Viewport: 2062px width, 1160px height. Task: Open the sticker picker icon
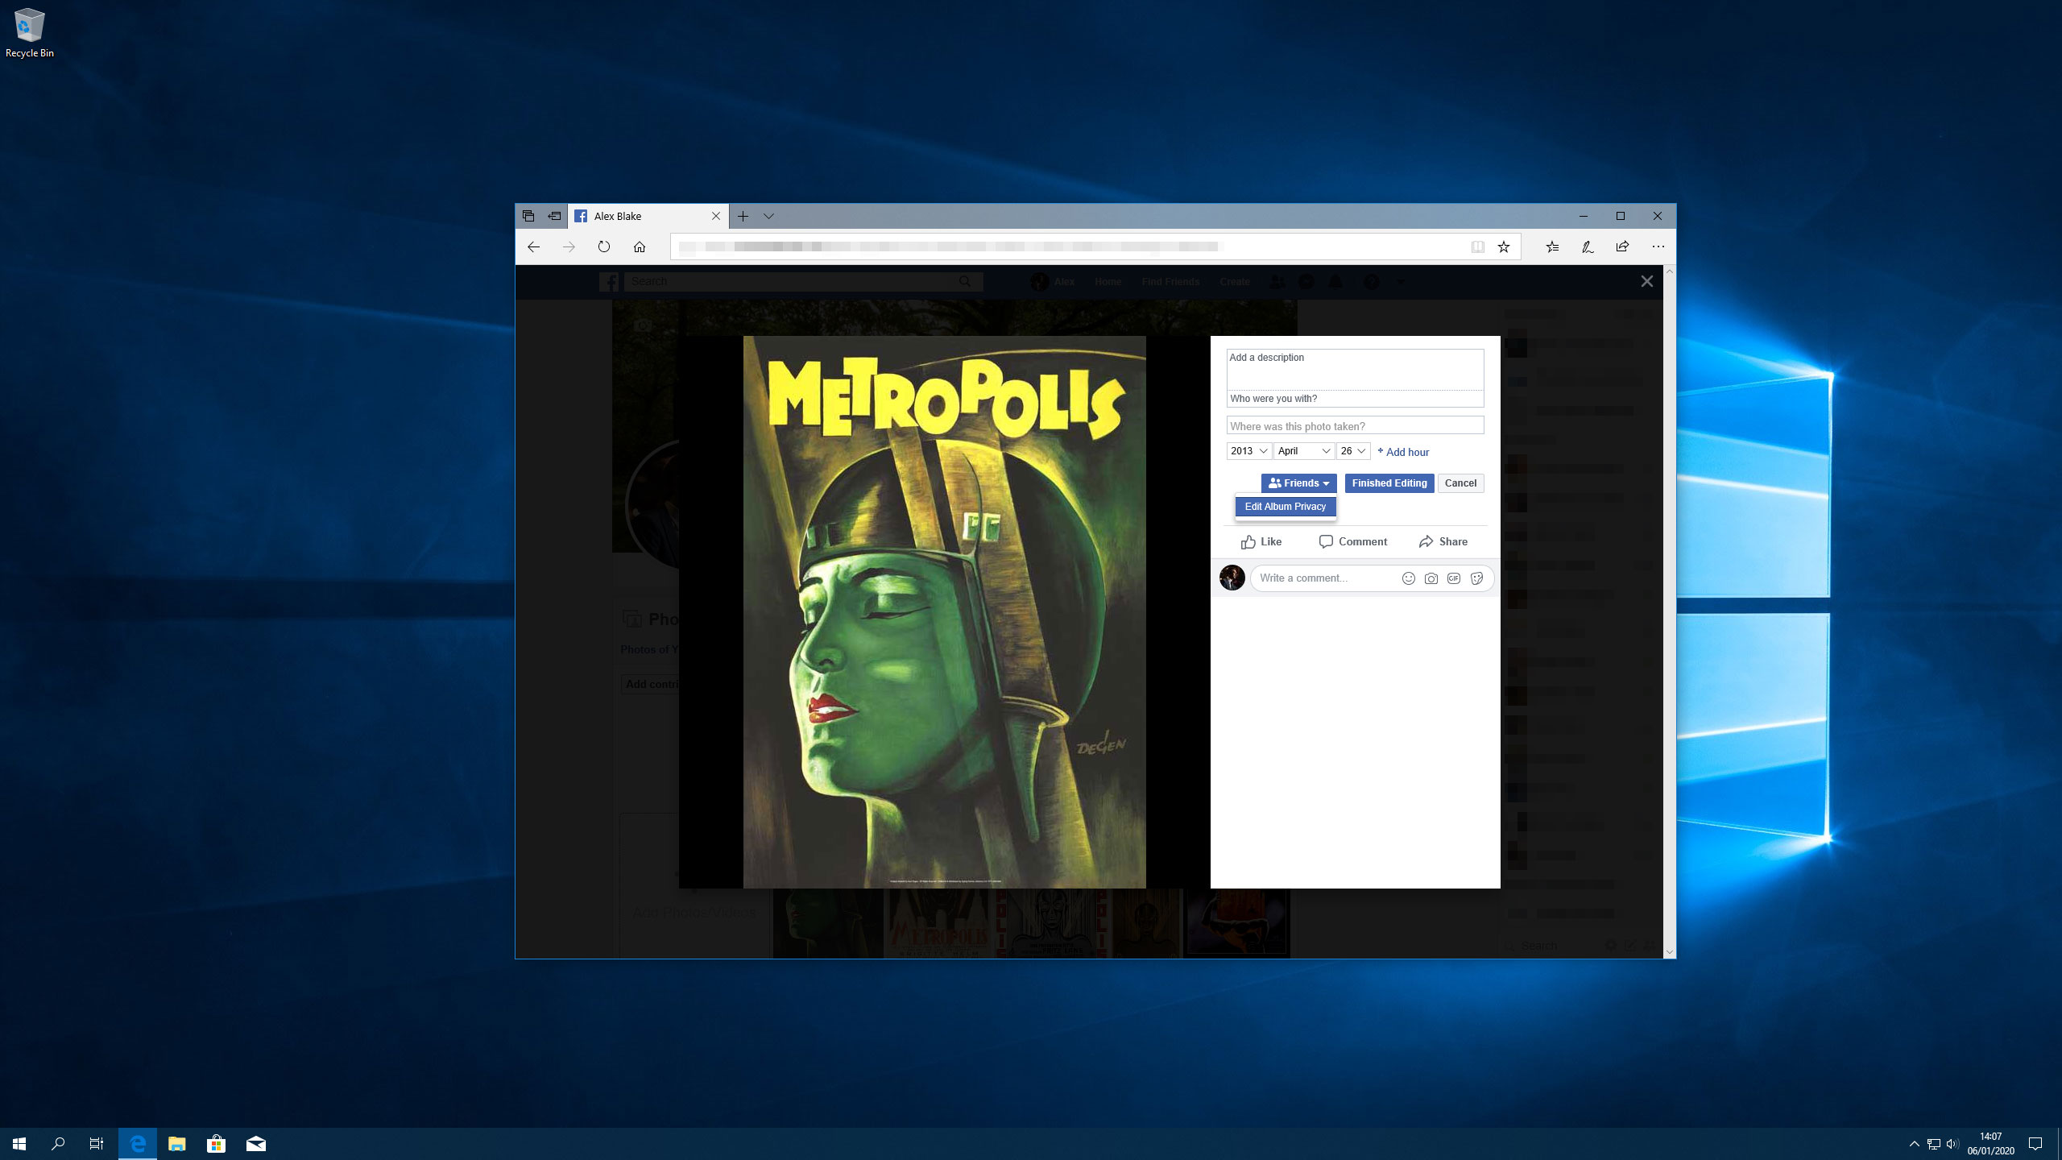pos(1476,578)
